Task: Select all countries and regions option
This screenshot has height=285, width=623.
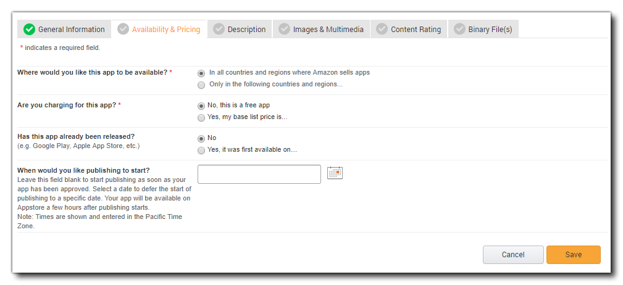Action: click(201, 73)
